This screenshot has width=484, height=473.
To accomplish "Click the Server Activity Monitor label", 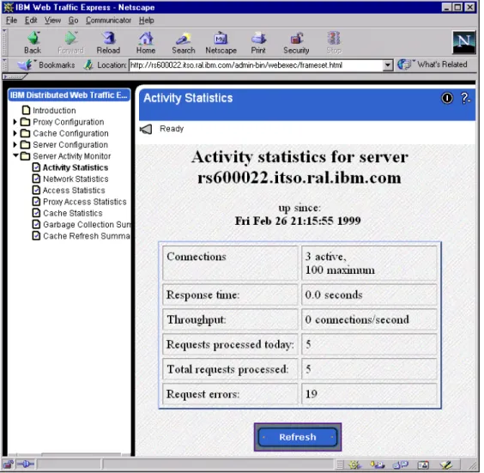I will pyautogui.click(x=71, y=156).
